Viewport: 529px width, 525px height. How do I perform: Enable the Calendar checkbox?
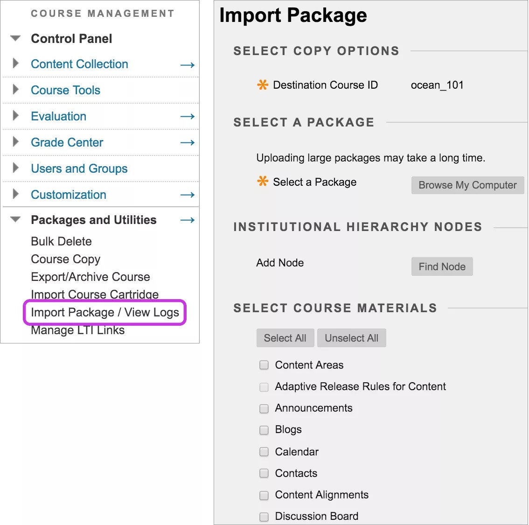pos(264,452)
